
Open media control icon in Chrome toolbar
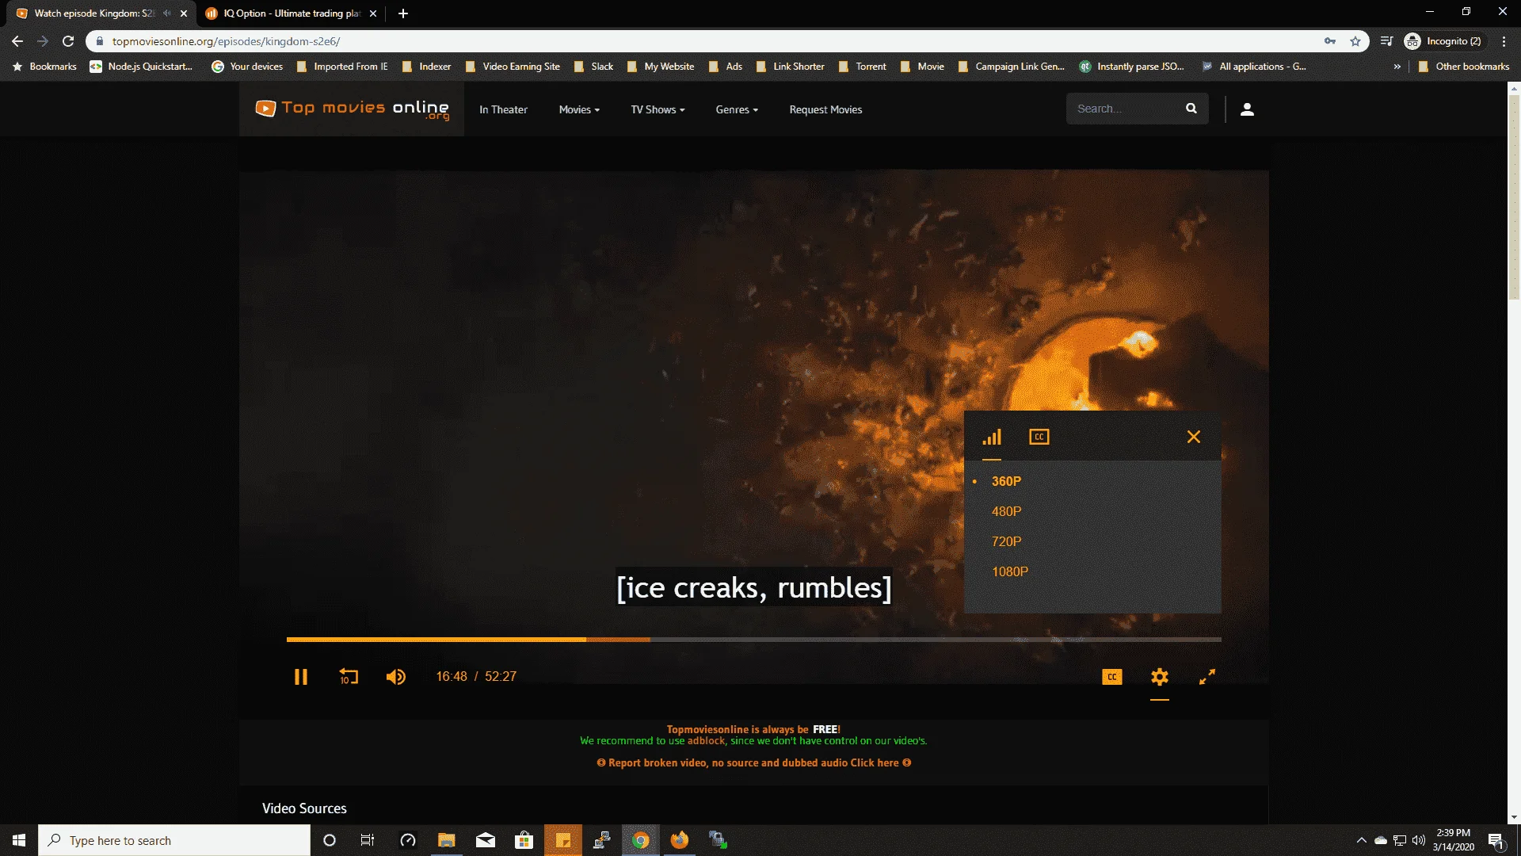[x=1386, y=41]
